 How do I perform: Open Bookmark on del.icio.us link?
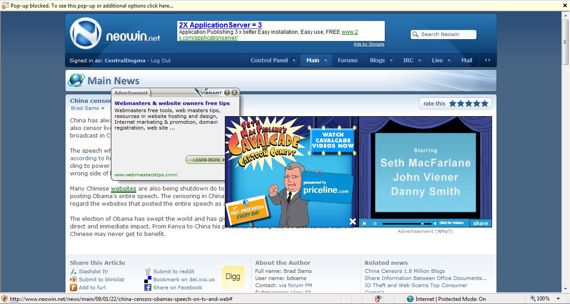click(x=184, y=280)
